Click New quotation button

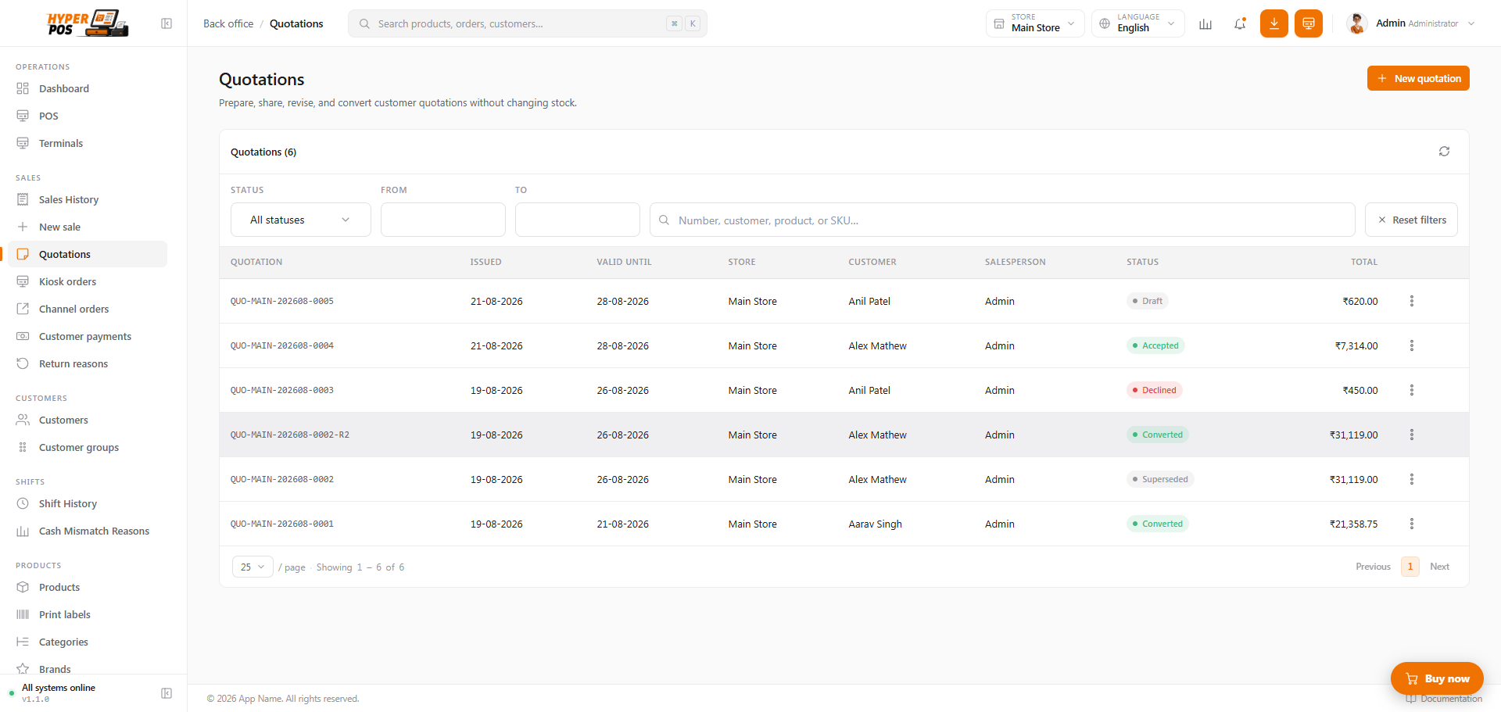click(1418, 78)
